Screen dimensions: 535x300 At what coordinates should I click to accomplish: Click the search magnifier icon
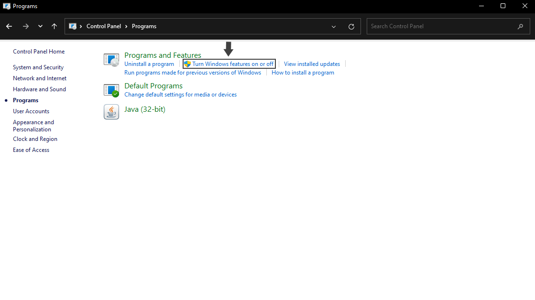tap(520, 26)
